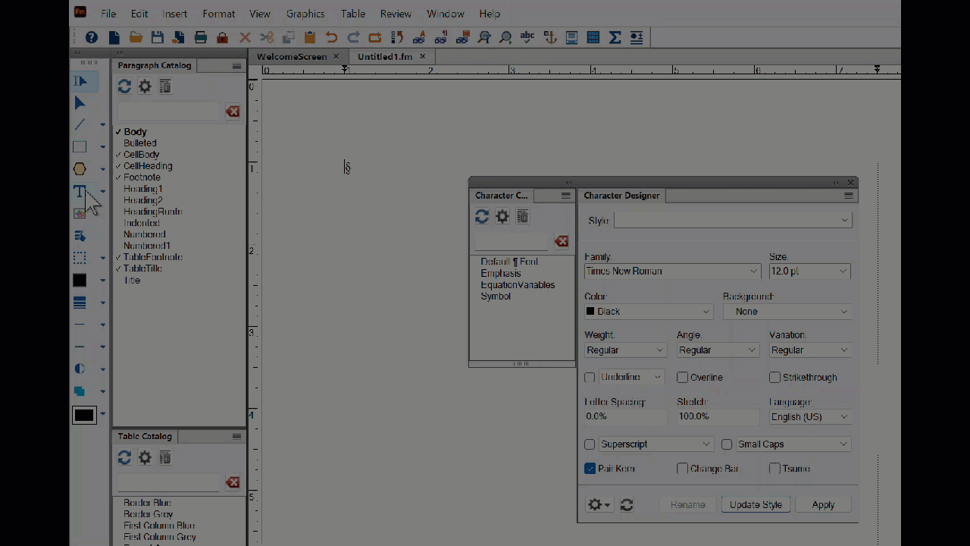Screen dimensions: 970x546
Task: Select the Smart Select tool at top of tools panel
Action: click(x=80, y=81)
